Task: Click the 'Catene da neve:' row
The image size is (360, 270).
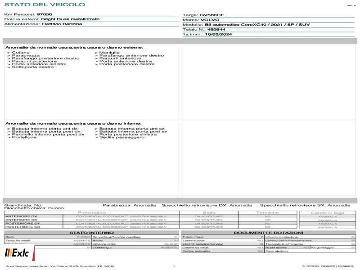Action: (222, 247)
